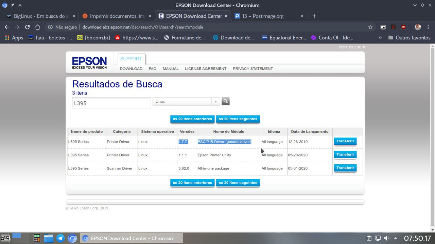The height and width of the screenshot is (244, 435).
Task: Select the SUPPORT tab on Epson page
Action: click(x=131, y=59)
